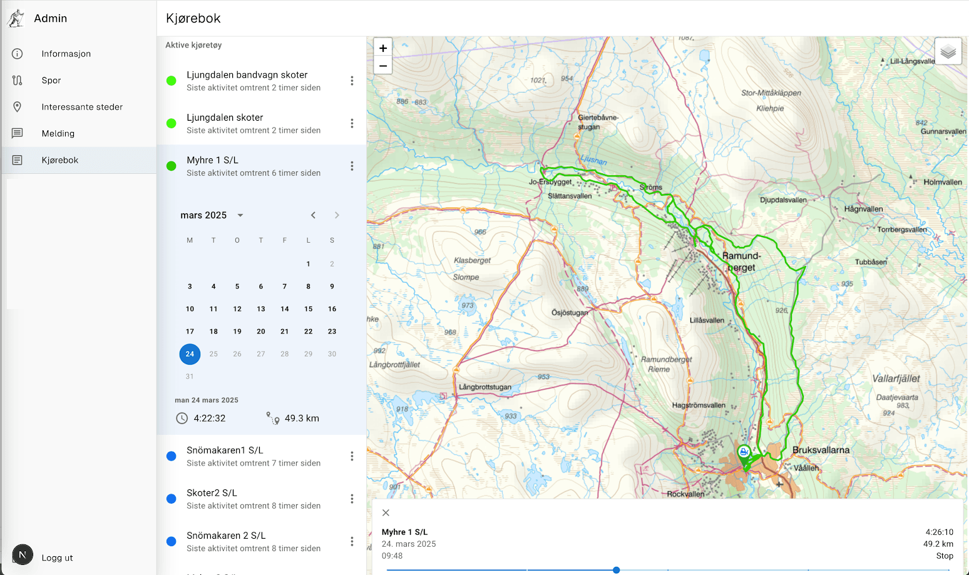Open Interessante steder in sidebar
The image size is (969, 575).
coord(82,107)
